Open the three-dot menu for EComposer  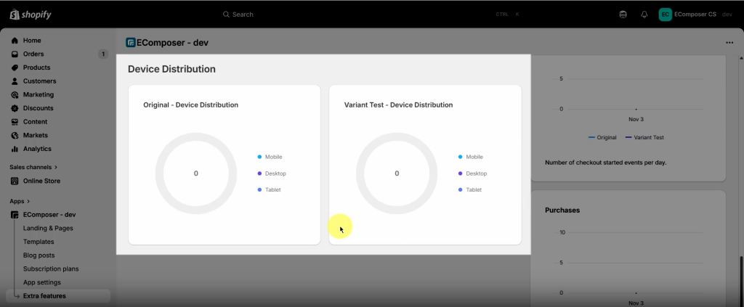coord(729,42)
